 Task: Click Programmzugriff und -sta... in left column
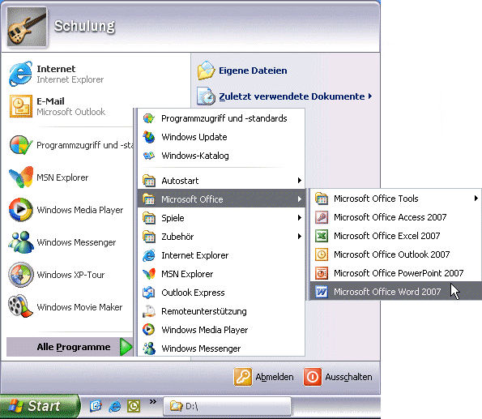click(x=85, y=145)
